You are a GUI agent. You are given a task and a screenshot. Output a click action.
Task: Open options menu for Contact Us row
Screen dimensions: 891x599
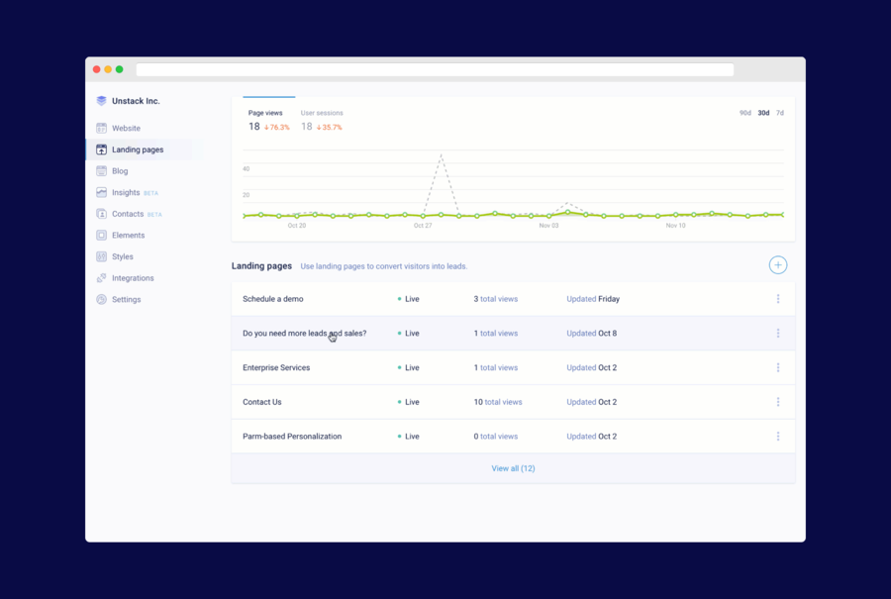[x=777, y=402]
